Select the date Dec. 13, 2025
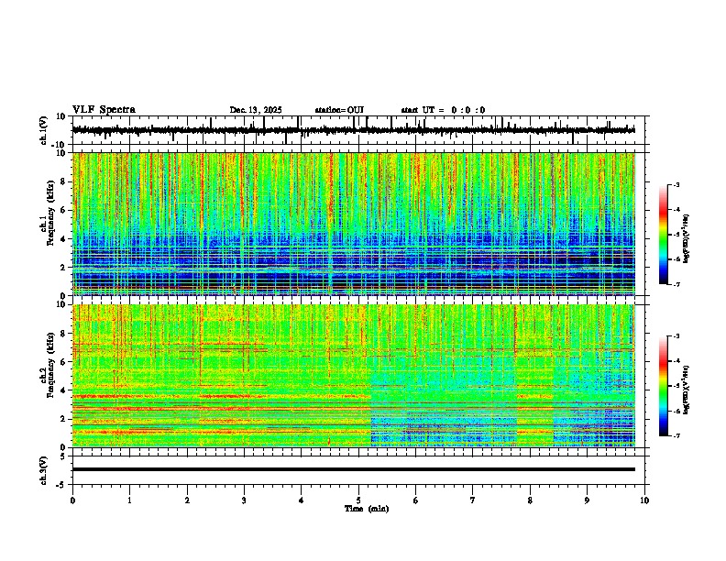The height and width of the screenshot is (561, 726). click(x=256, y=110)
